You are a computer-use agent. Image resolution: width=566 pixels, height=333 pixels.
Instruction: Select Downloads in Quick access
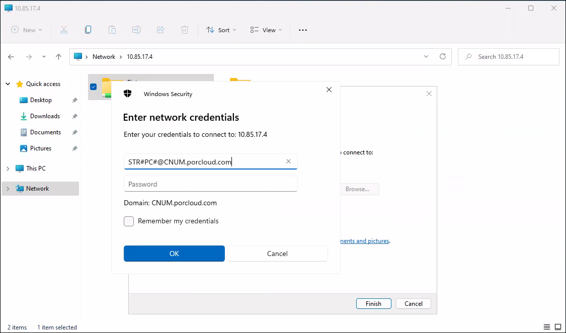pyautogui.click(x=45, y=116)
